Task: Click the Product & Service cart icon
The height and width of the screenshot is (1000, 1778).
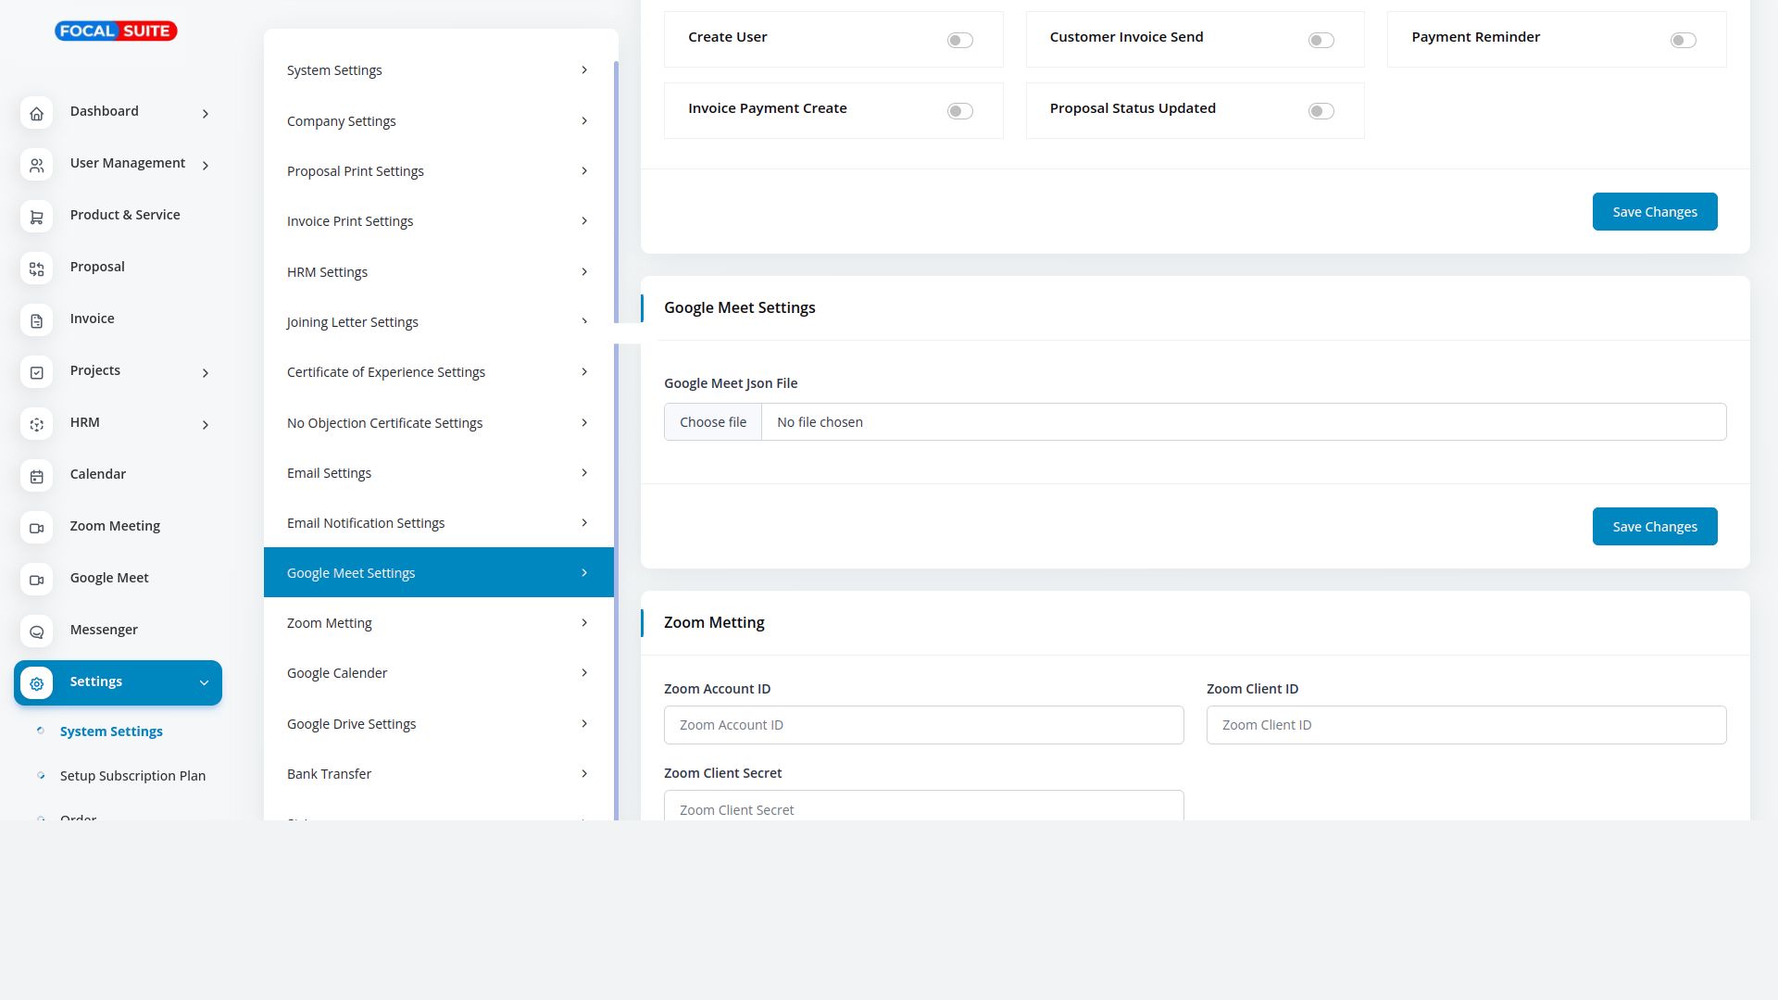Action: pos(36,217)
